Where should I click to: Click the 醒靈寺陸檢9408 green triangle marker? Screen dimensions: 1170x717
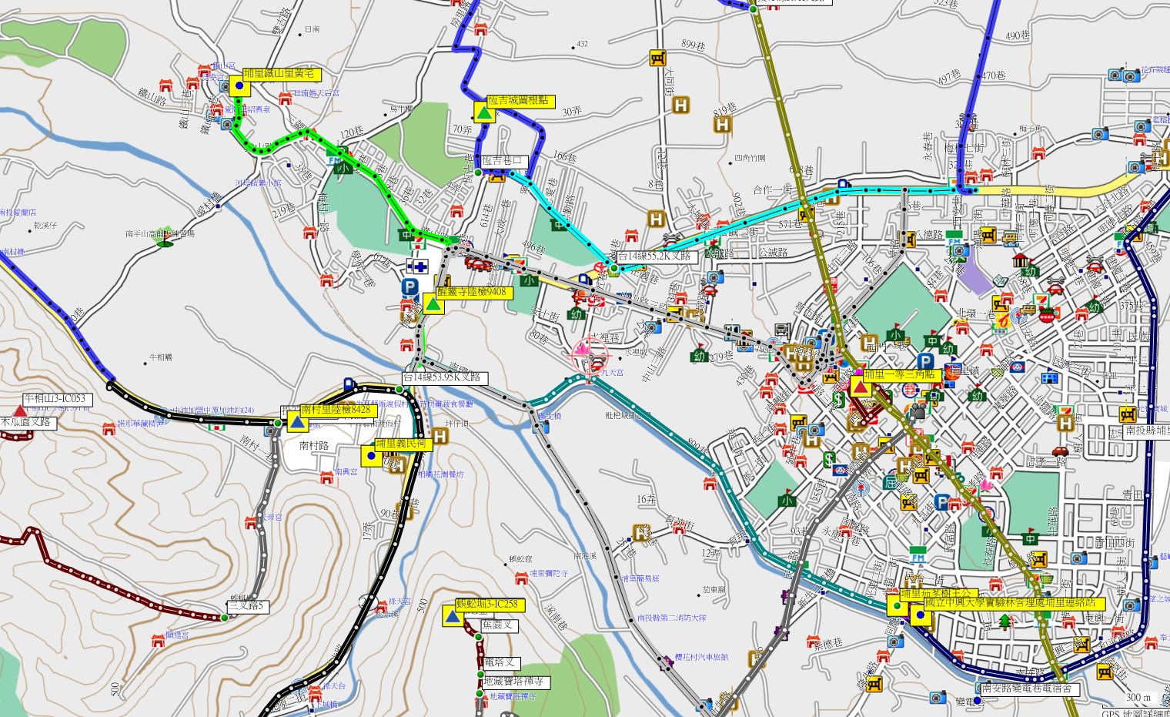point(433,304)
